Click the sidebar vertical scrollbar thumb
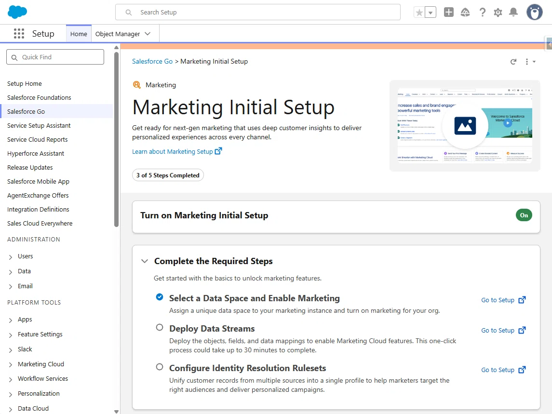Viewport: 552px width, 414px height. point(117,139)
